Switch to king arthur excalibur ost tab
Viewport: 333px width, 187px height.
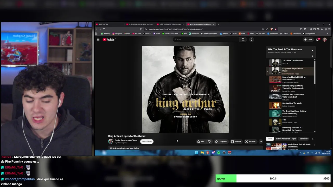pyautogui.click(x=140, y=24)
